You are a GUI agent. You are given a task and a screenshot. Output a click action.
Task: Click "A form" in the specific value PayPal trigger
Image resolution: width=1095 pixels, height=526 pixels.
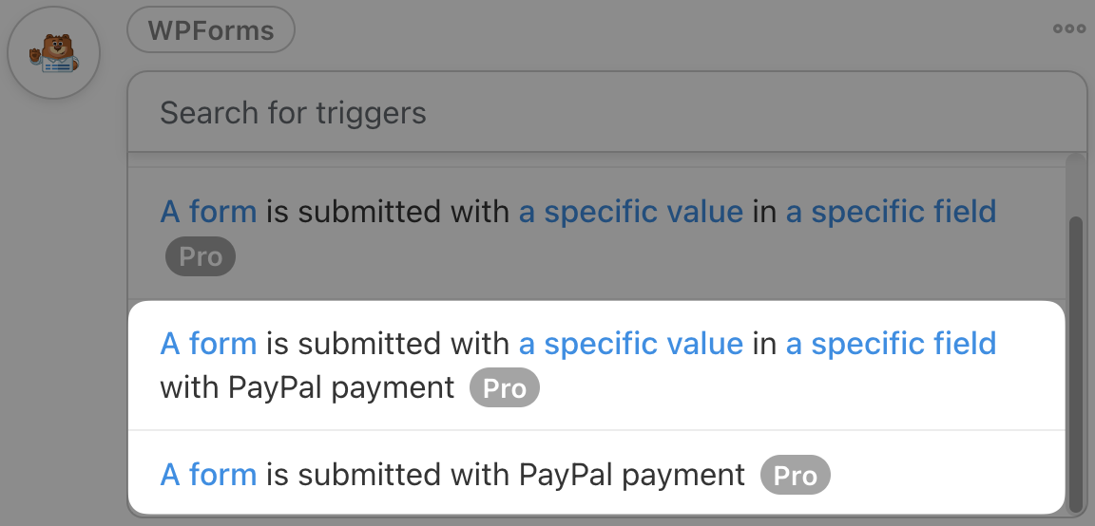[x=208, y=343]
